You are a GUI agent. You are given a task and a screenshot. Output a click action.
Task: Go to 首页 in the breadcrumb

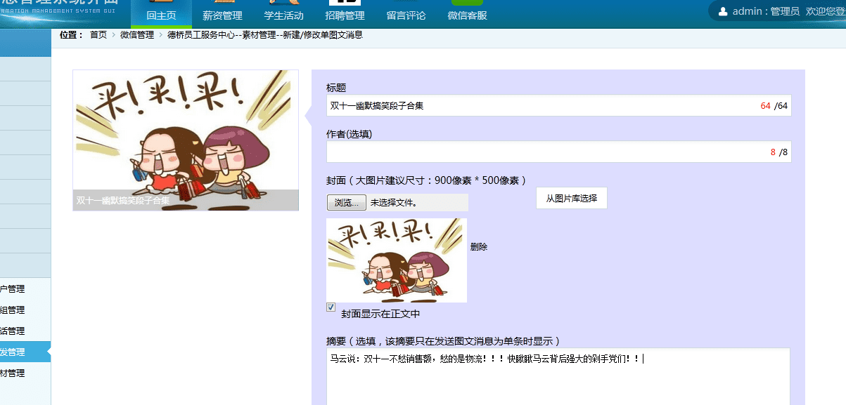[98, 34]
